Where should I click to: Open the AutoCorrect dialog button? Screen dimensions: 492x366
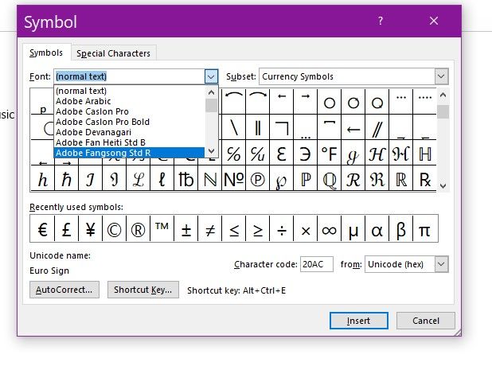pos(64,290)
